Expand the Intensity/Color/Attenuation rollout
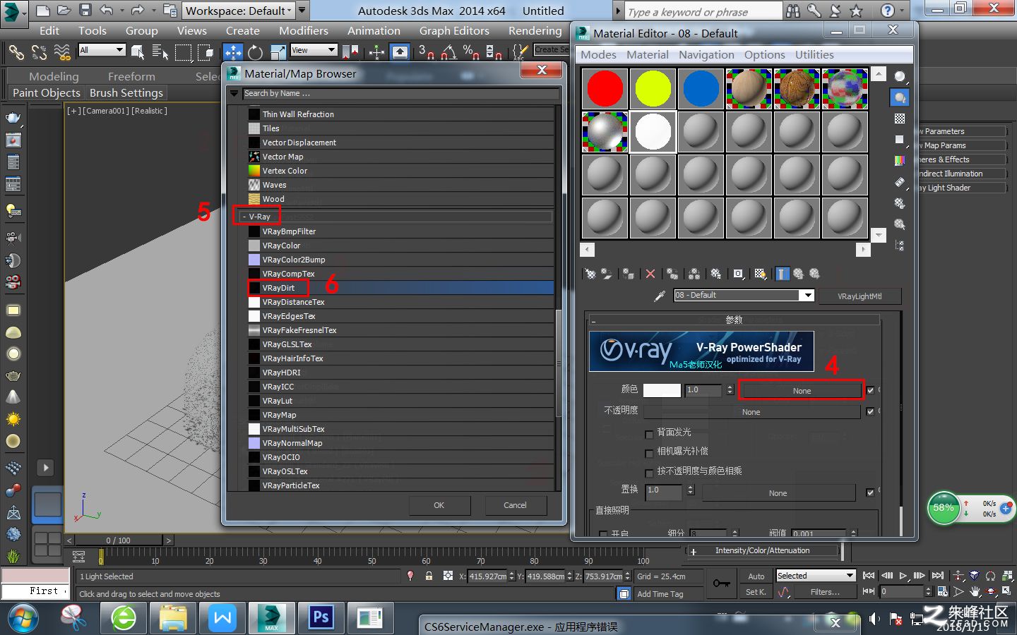The height and width of the screenshot is (635, 1017). (762, 550)
